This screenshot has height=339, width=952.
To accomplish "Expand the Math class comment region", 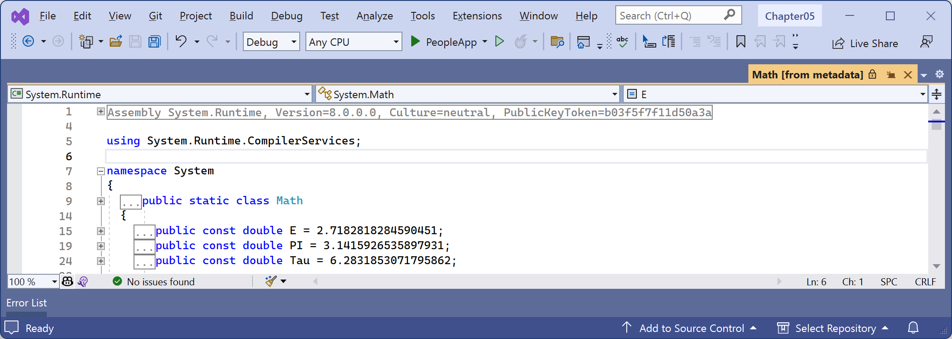I will coord(101,201).
